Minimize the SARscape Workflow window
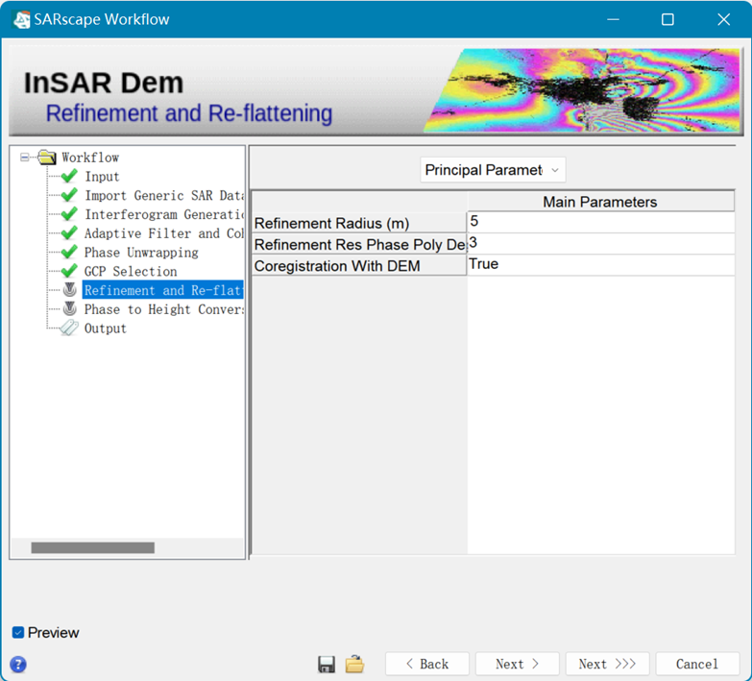Screen dimensions: 752x681 [x=613, y=19]
